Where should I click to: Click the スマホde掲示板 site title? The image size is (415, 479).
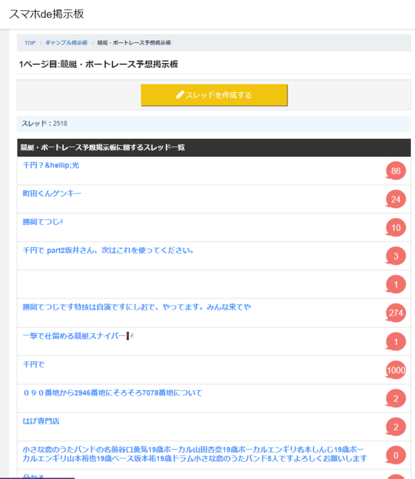click(x=46, y=14)
